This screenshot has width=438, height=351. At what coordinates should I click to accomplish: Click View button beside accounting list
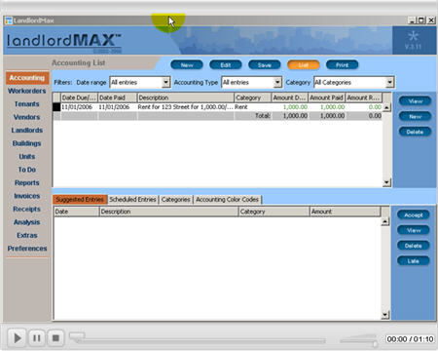click(415, 101)
